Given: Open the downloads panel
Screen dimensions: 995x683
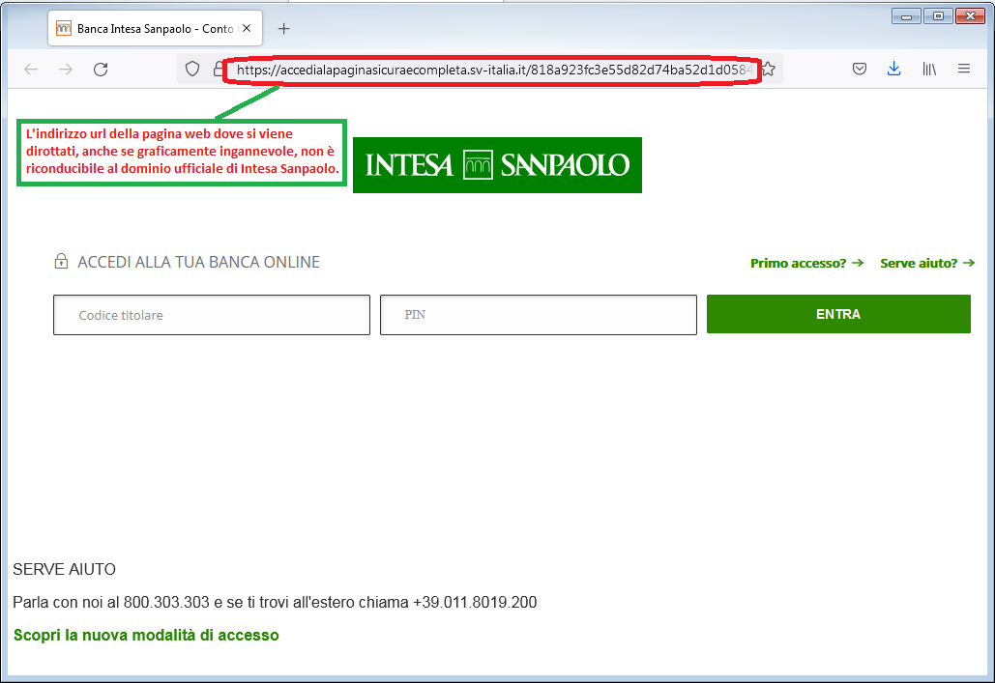Looking at the screenshot, I should (893, 69).
